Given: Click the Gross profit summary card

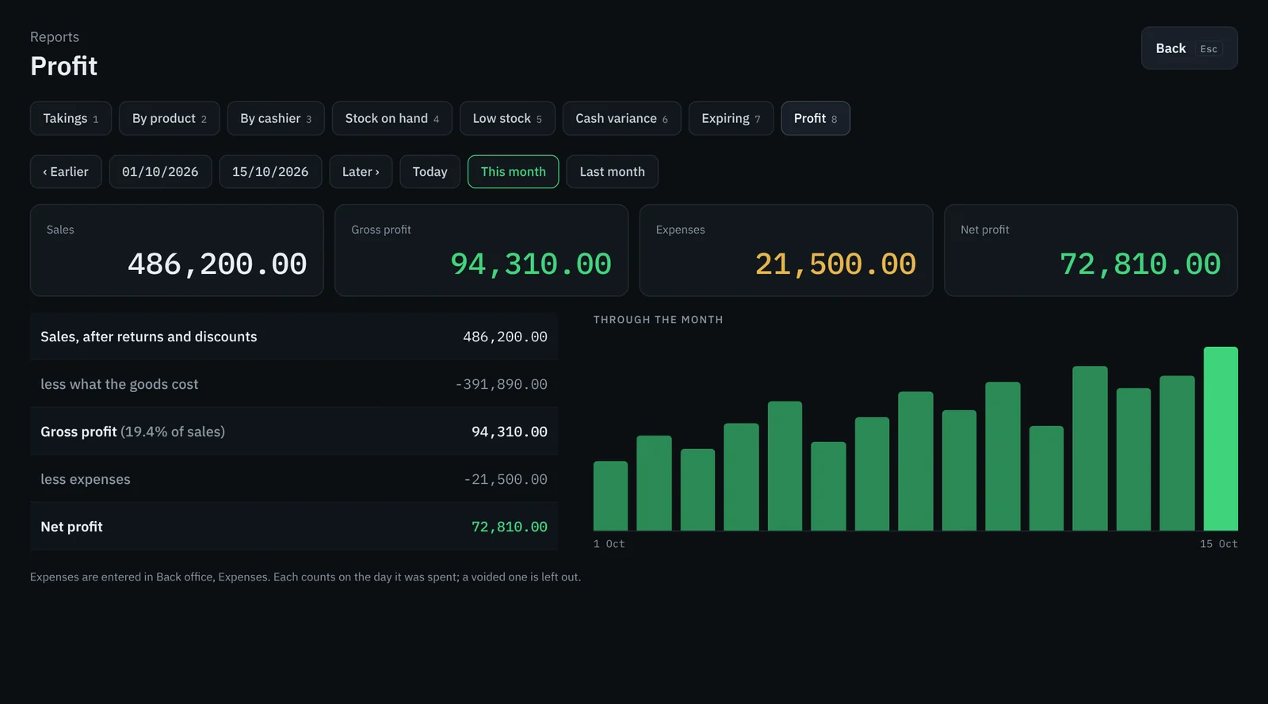Looking at the screenshot, I should tap(482, 250).
